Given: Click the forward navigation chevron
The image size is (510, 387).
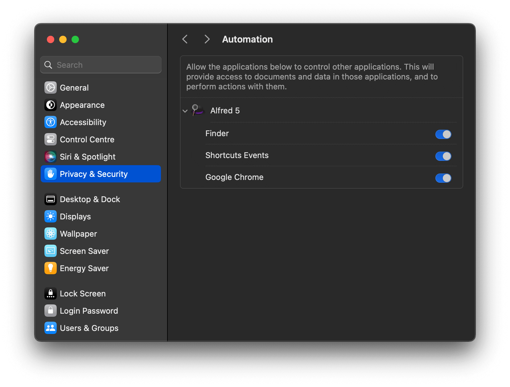Looking at the screenshot, I should pyautogui.click(x=207, y=39).
